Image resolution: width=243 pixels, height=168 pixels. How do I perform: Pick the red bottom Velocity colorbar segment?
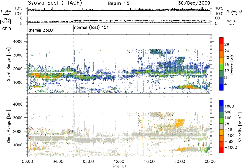pos(221,150)
